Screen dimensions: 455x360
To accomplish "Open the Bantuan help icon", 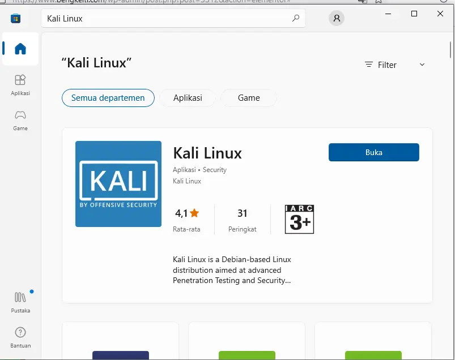I will coord(20,337).
